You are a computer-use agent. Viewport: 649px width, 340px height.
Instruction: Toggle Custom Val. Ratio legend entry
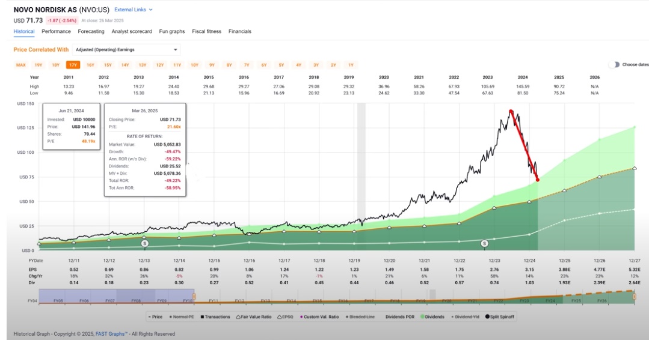(319, 317)
